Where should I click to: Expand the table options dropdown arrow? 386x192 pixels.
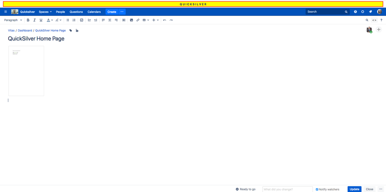[x=148, y=20]
